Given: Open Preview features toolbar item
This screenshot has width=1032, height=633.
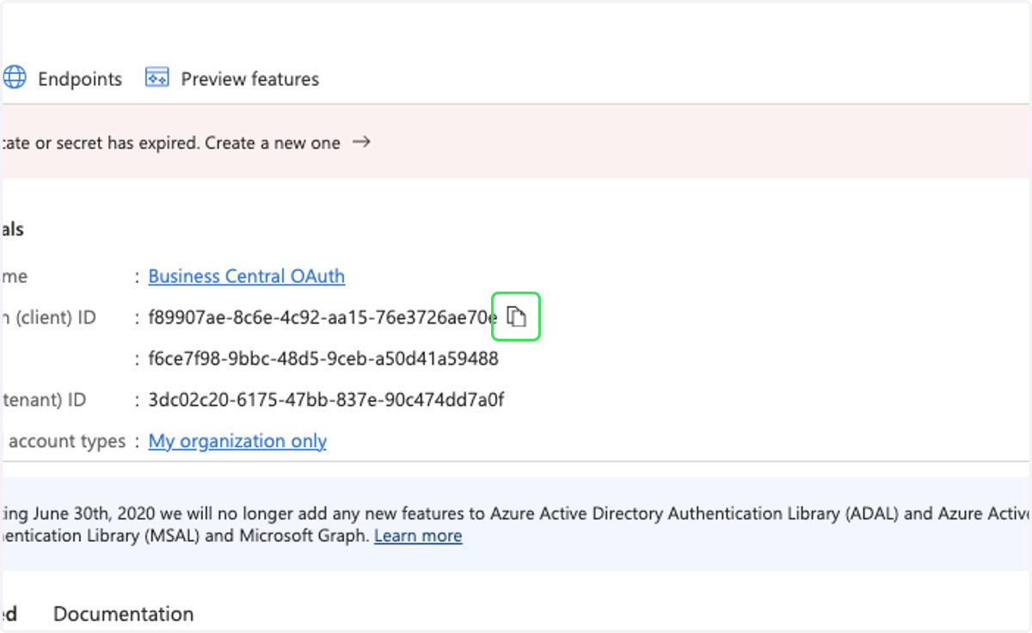Looking at the screenshot, I should coord(232,78).
